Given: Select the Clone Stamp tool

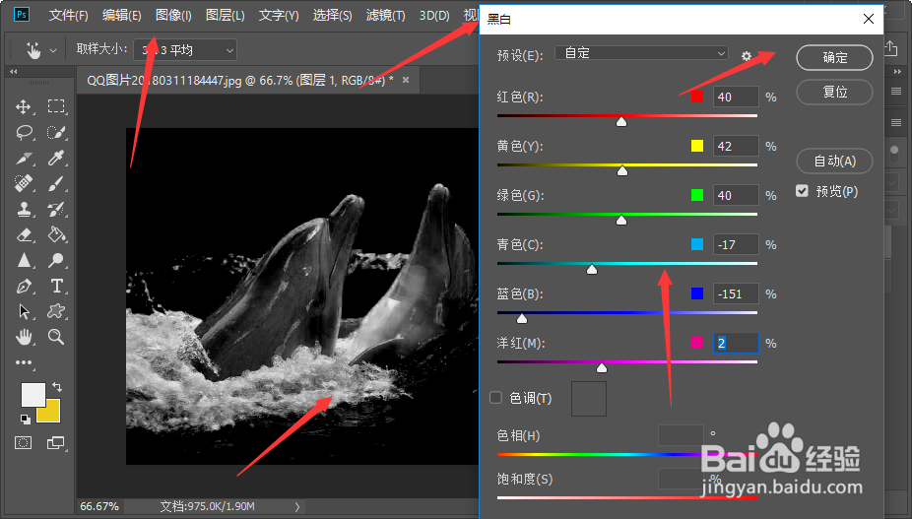Looking at the screenshot, I should 24,209.
